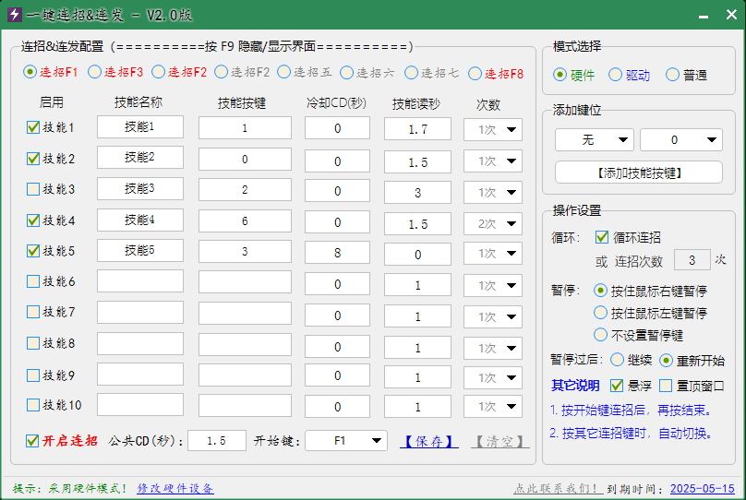Click the 保存 button
The image size is (746, 500).
tap(428, 441)
